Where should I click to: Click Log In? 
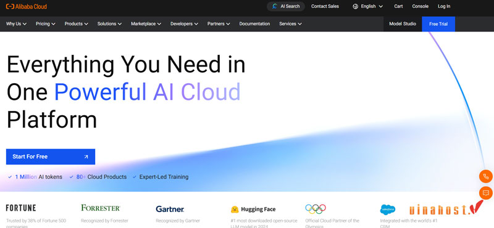click(x=444, y=6)
